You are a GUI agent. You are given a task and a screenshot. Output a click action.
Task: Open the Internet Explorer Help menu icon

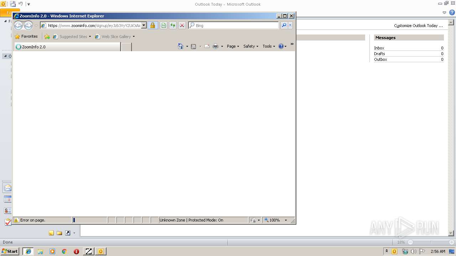pyautogui.click(x=283, y=46)
